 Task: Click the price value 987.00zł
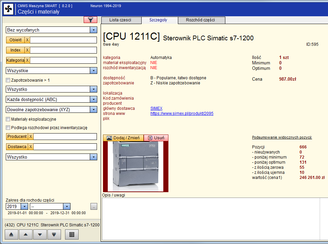[x=287, y=79]
